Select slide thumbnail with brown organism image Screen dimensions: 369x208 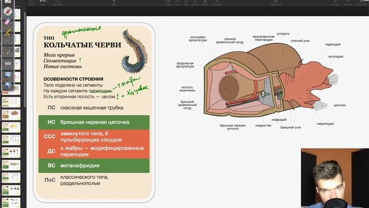click(x=11, y=114)
